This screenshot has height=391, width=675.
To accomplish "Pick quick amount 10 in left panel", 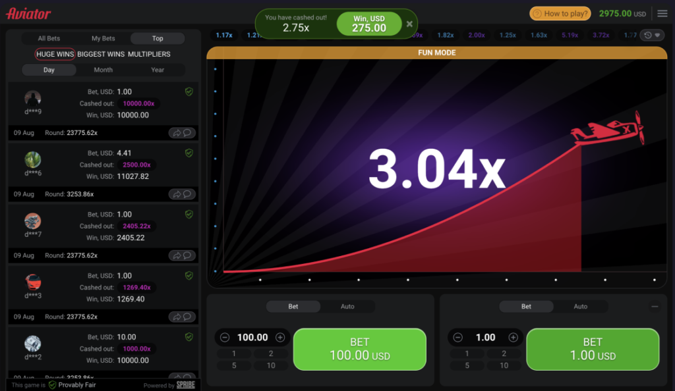I will (x=271, y=365).
